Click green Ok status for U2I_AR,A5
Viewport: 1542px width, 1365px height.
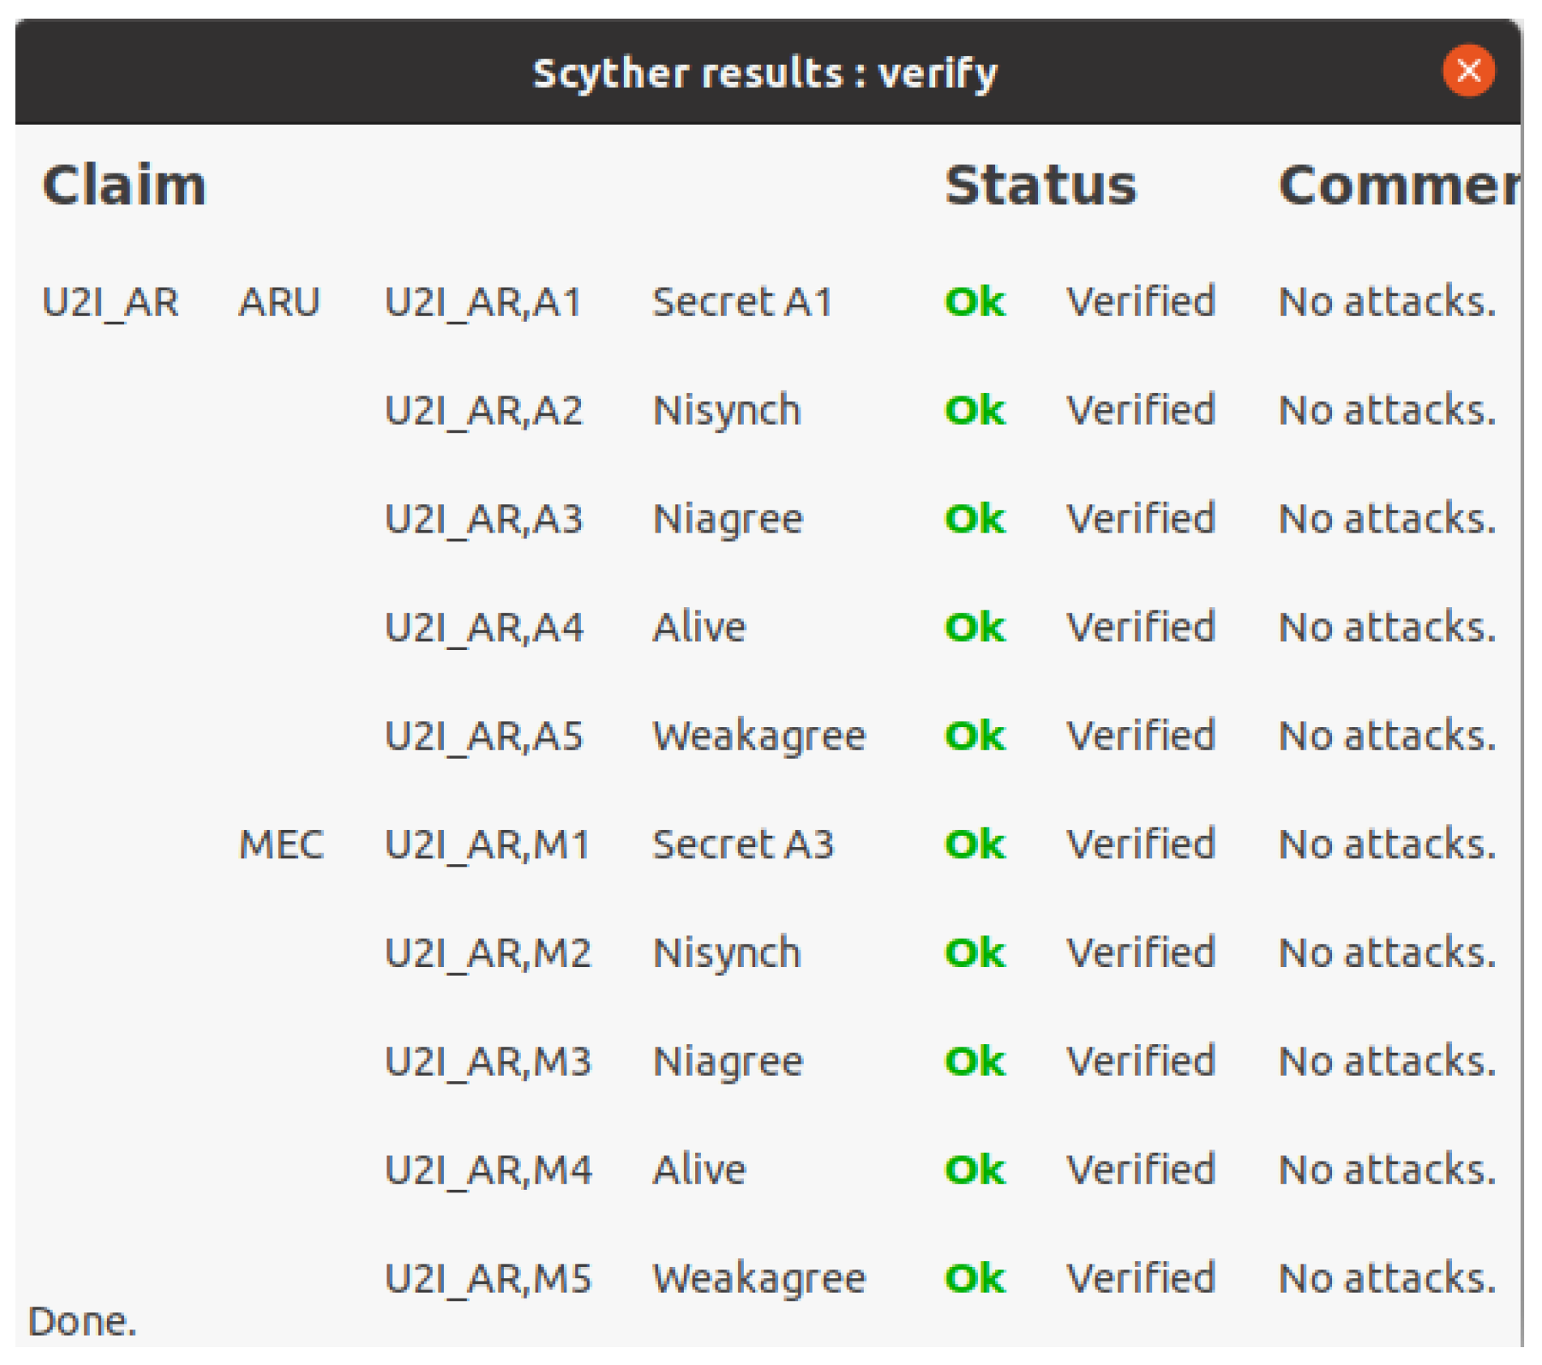coord(975,736)
